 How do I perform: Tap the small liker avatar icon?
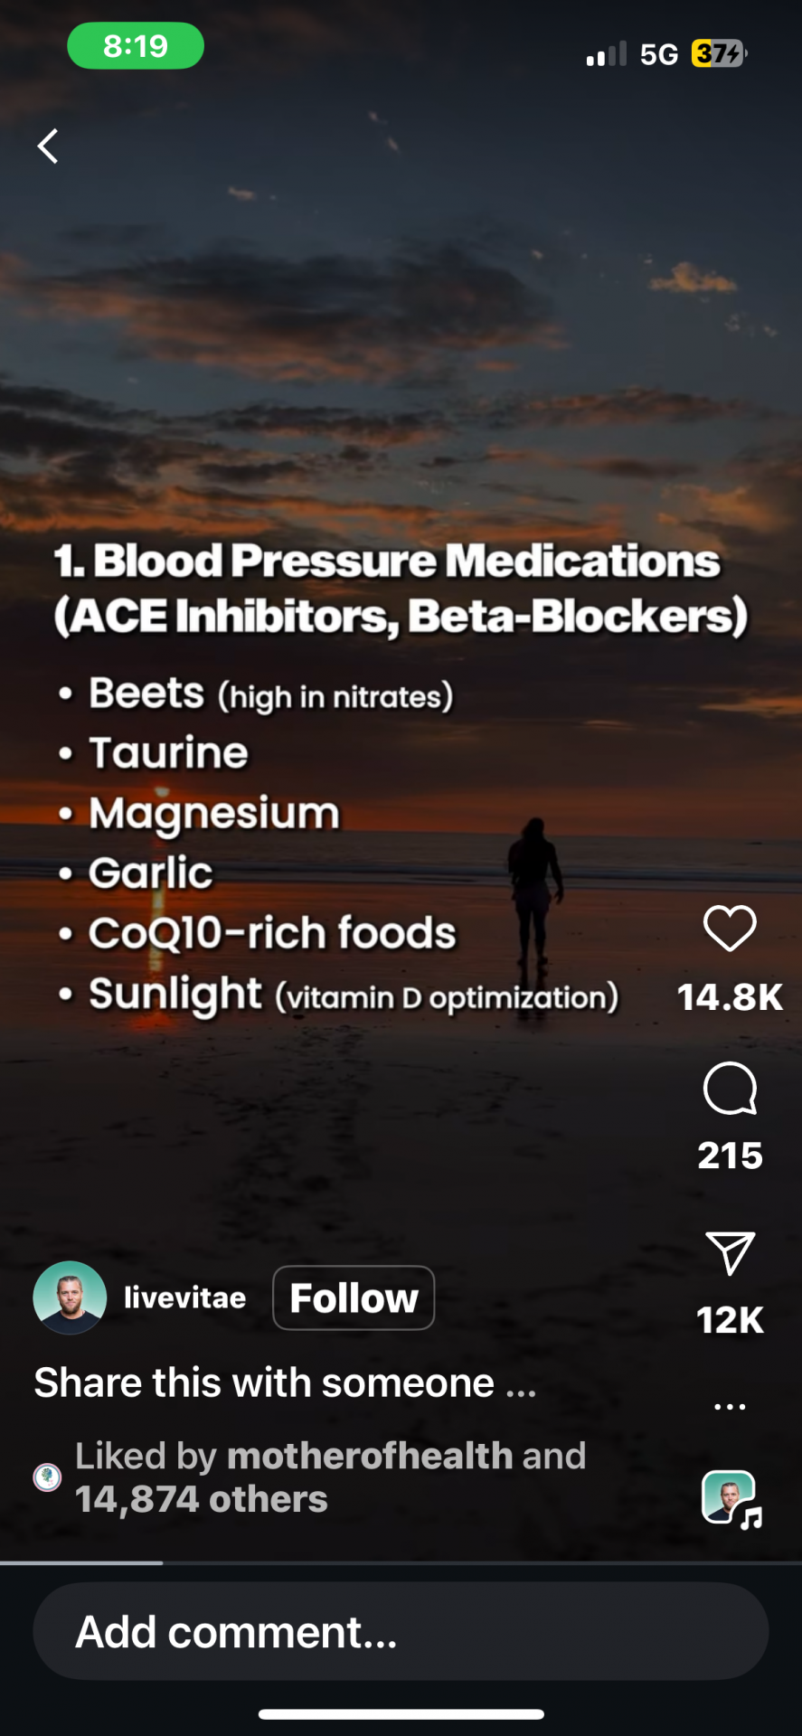[x=47, y=1477]
